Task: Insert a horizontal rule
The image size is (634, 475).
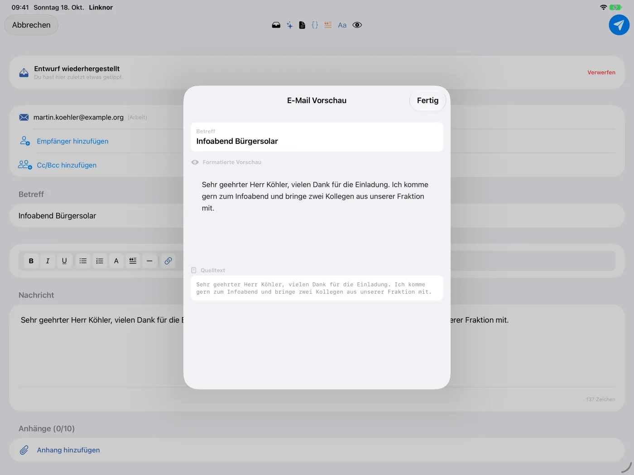Action: point(149,261)
